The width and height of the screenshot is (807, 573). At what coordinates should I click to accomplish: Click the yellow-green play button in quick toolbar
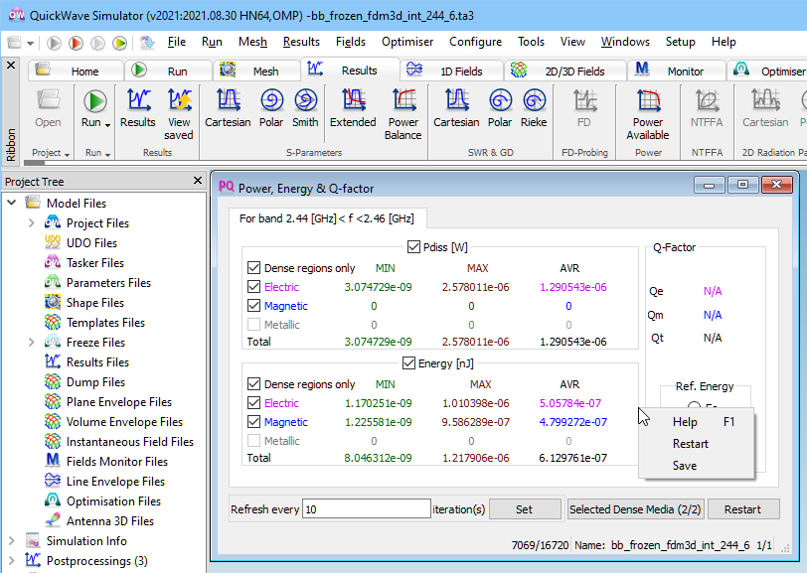pos(120,43)
